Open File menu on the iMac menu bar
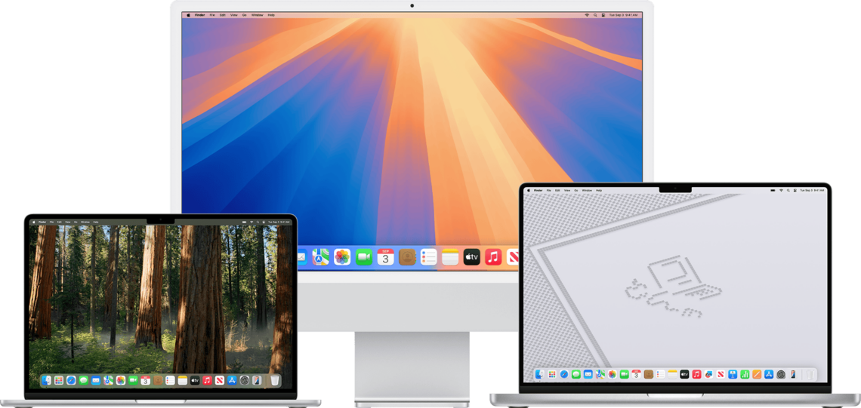The width and height of the screenshot is (861, 408). tap(211, 15)
